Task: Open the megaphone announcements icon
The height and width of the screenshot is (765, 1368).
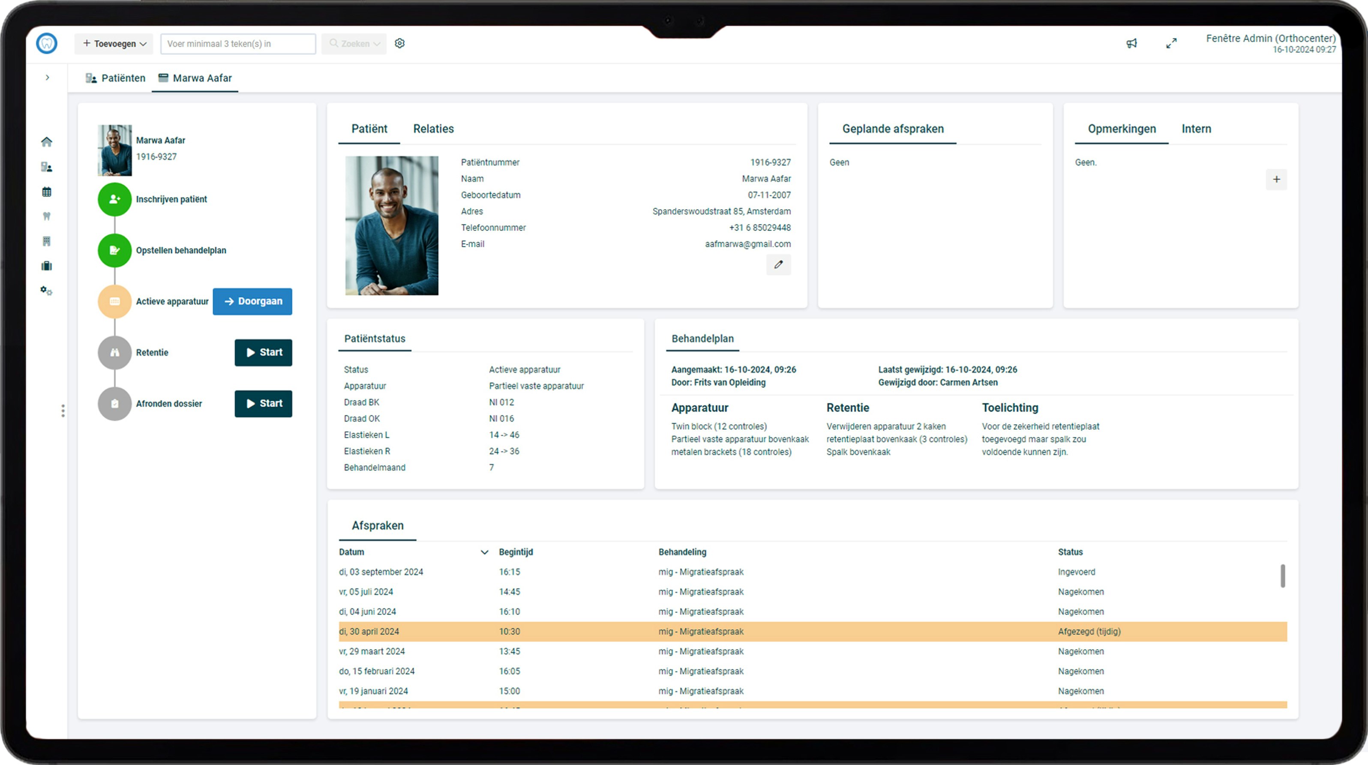Action: coord(1132,44)
